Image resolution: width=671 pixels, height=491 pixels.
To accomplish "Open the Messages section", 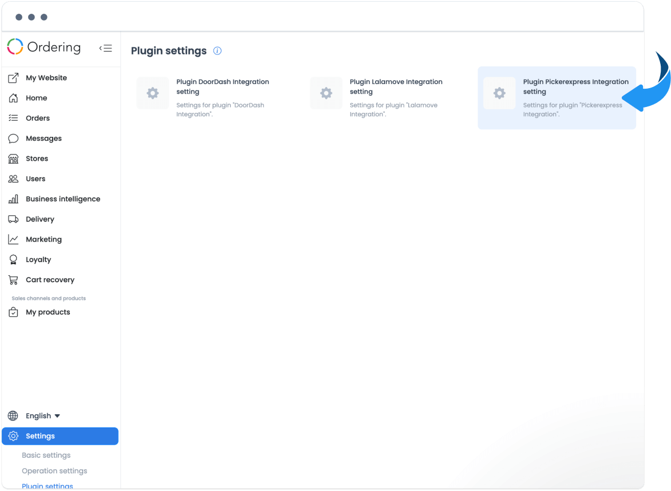I will coord(44,138).
